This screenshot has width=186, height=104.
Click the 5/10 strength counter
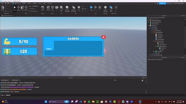[20, 42]
